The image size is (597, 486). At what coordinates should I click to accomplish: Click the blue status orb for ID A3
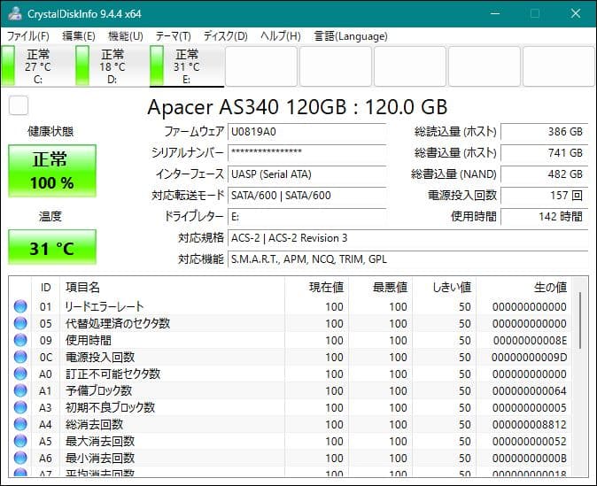tap(20, 407)
